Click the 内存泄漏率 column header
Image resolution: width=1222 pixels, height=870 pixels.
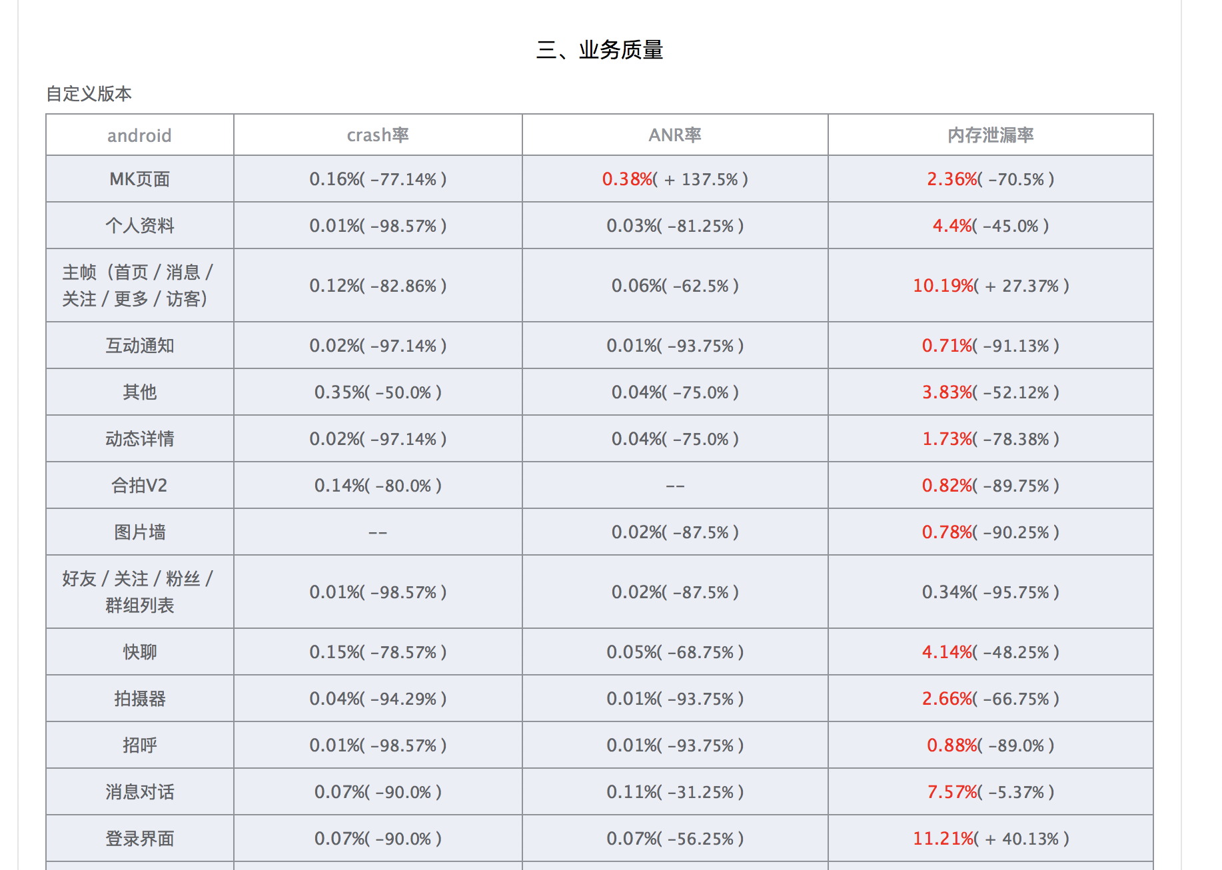(990, 135)
